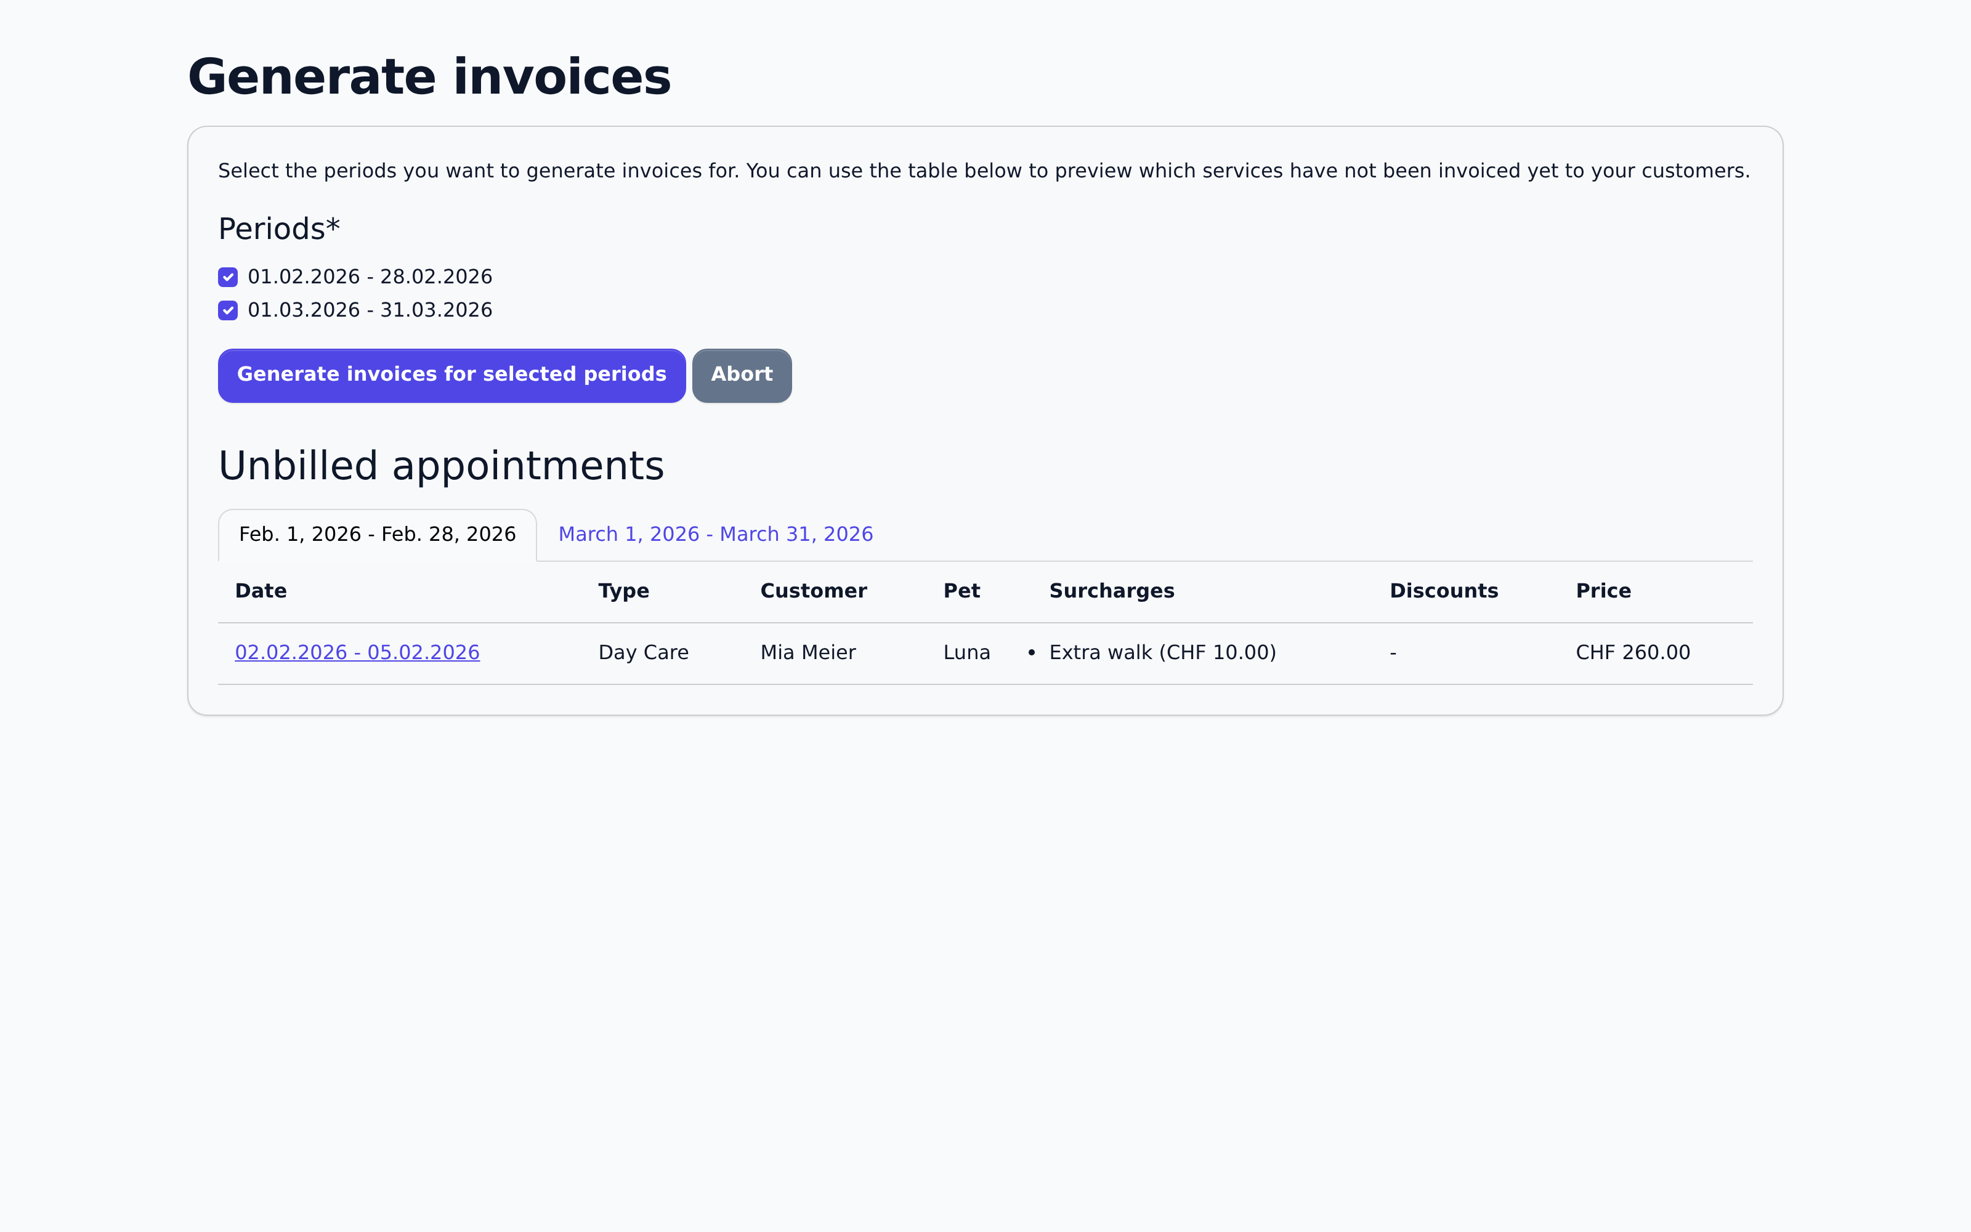The image size is (1971, 1232).
Task: Click the Discounts column header
Action: 1444,591
